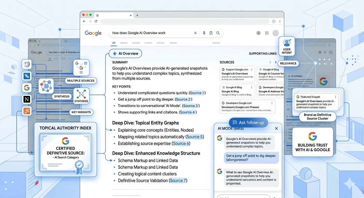Click the Ask follow-up button
Screen dimensions: 364x198
click(x=248, y=122)
